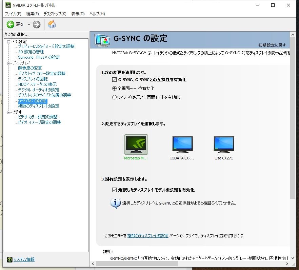
Task: Open the ファイル(F) menu
Action: (x=13, y=14)
